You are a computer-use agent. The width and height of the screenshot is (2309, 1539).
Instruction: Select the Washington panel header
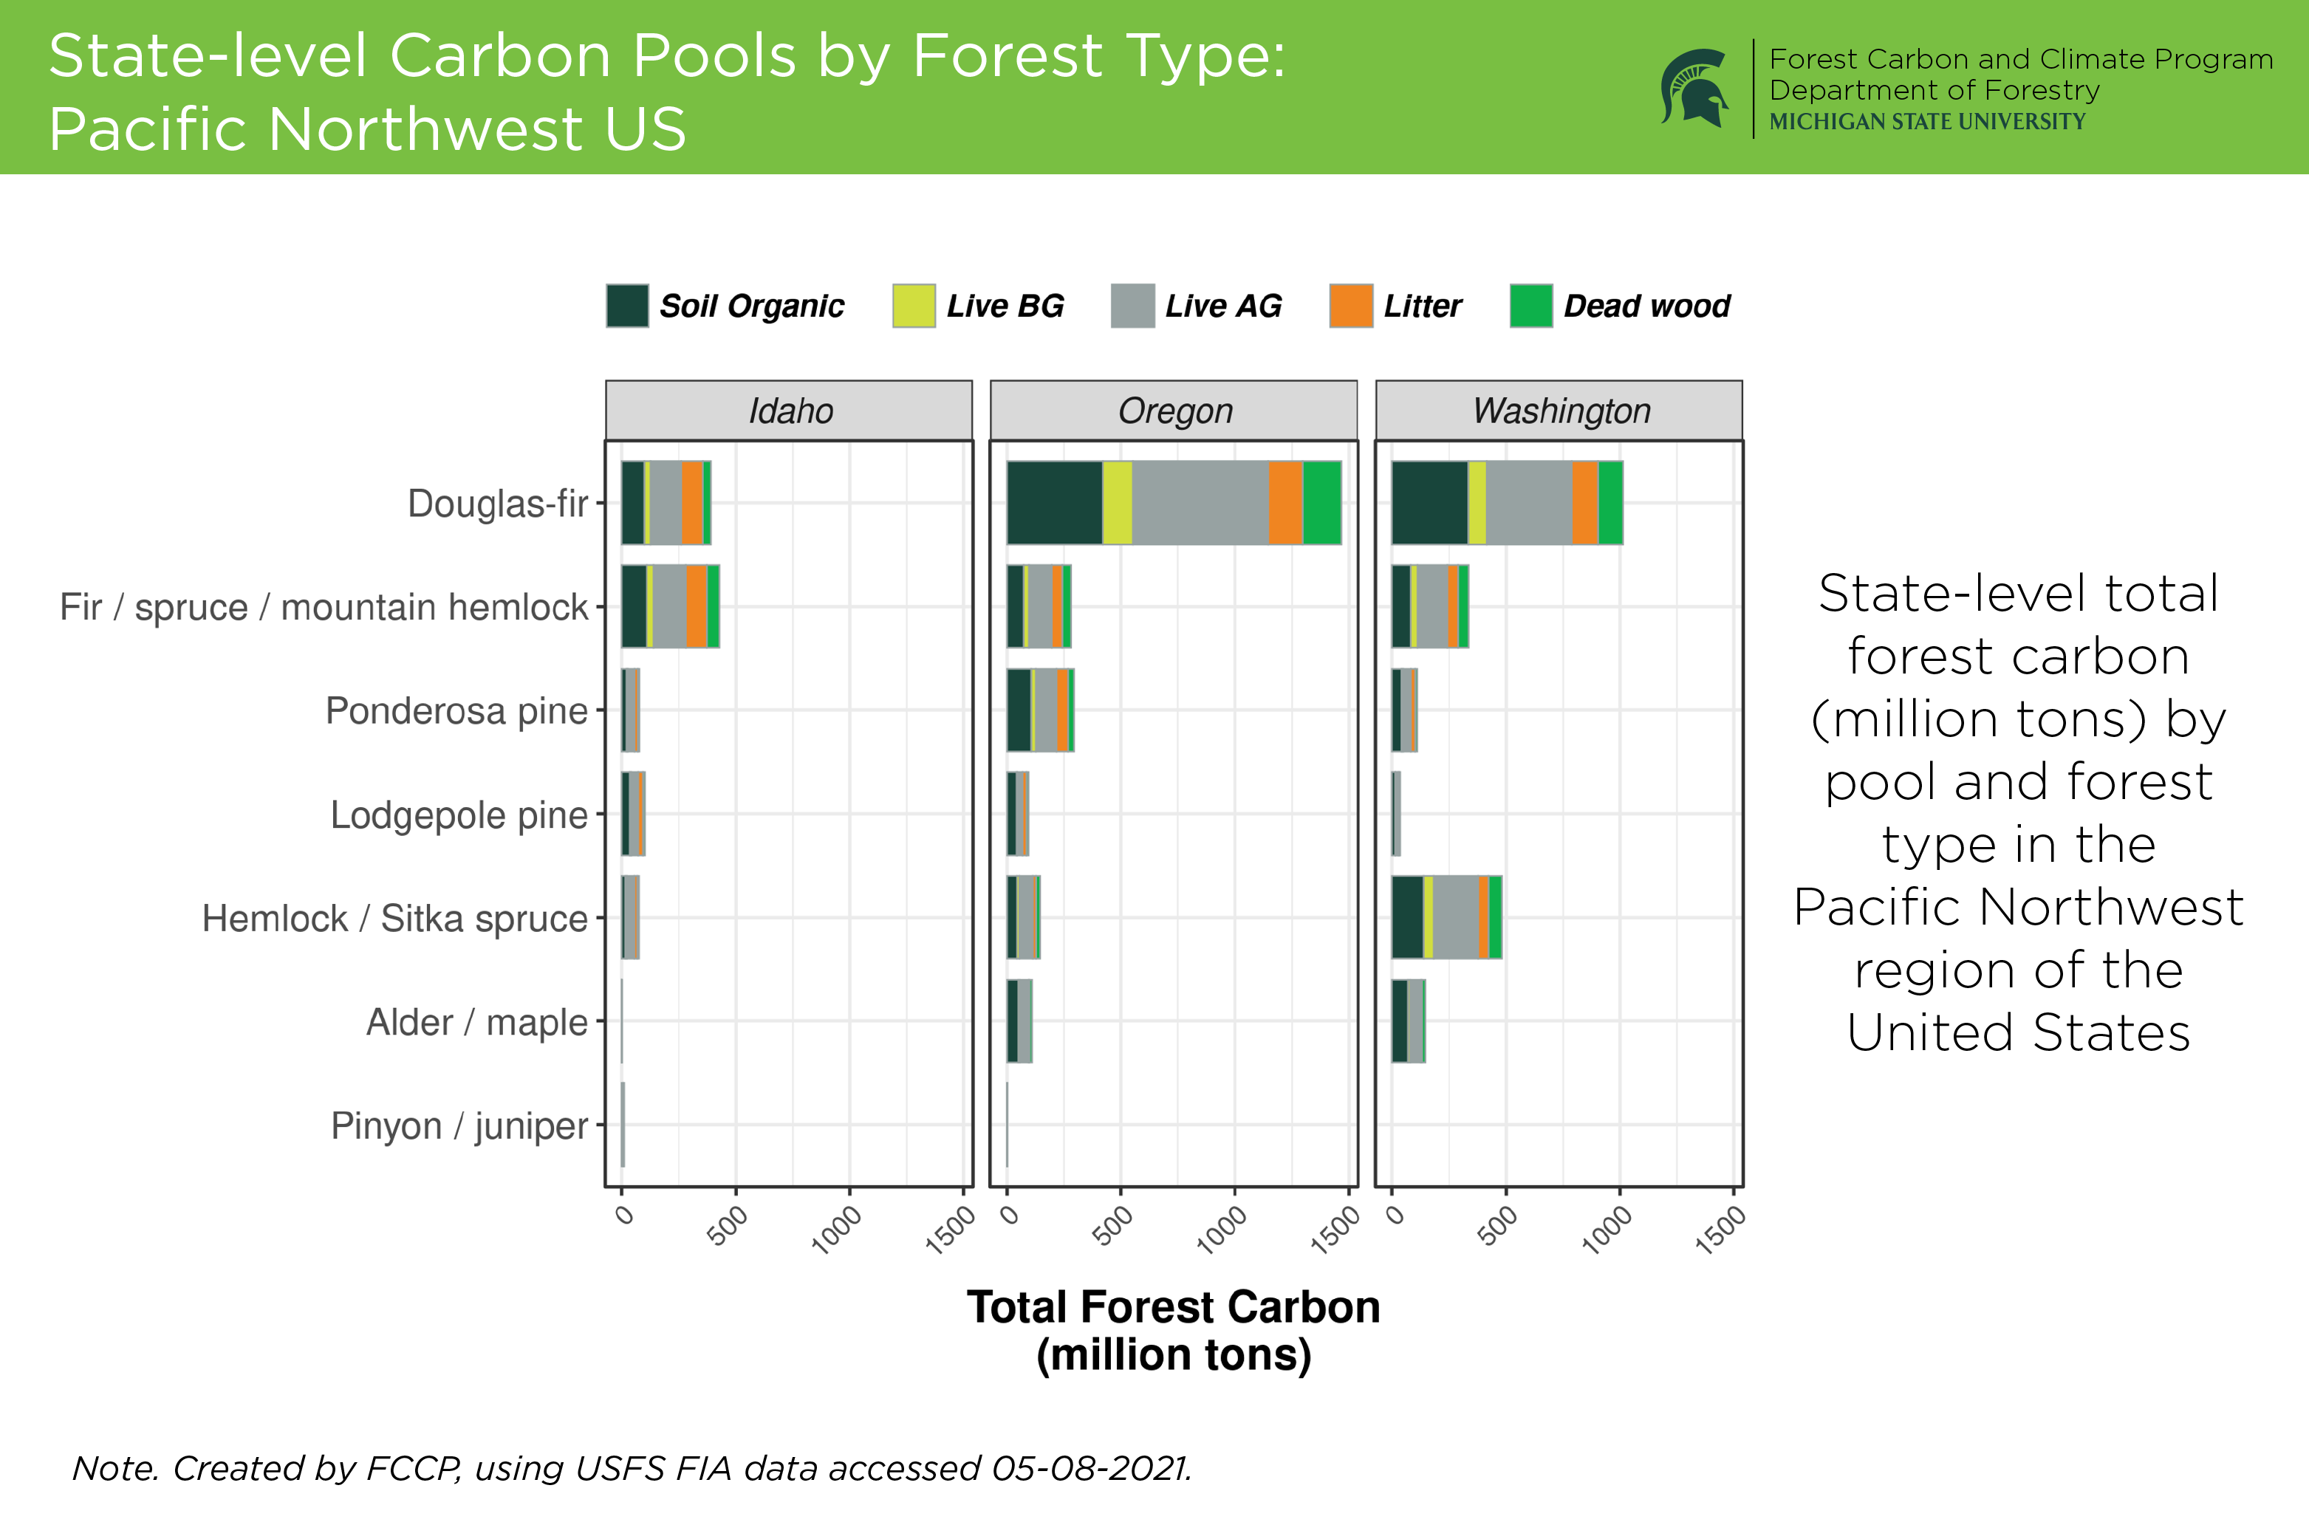point(1559,411)
